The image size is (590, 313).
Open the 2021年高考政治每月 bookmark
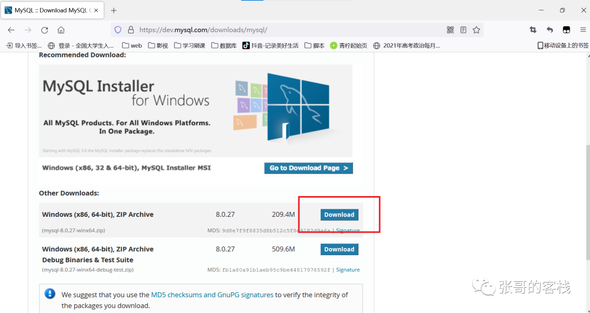pyautogui.click(x=406, y=45)
